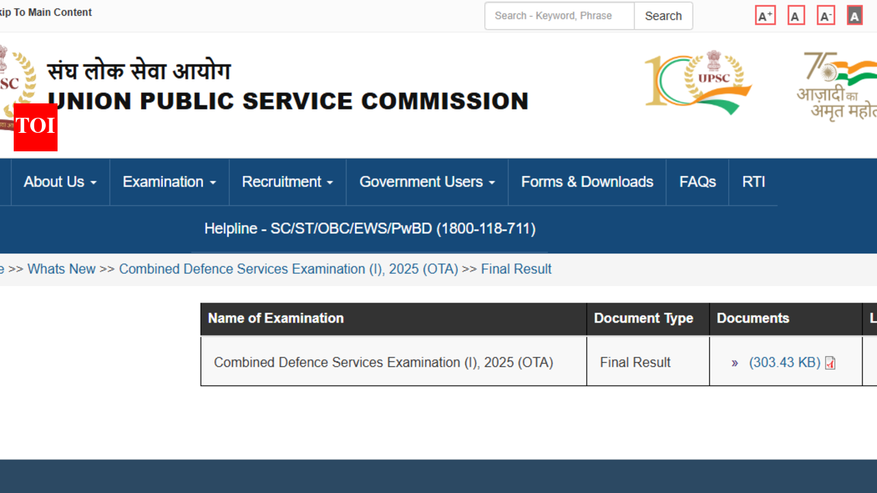Toggle the high contrast A icon
The width and height of the screenshot is (877, 493).
click(854, 16)
